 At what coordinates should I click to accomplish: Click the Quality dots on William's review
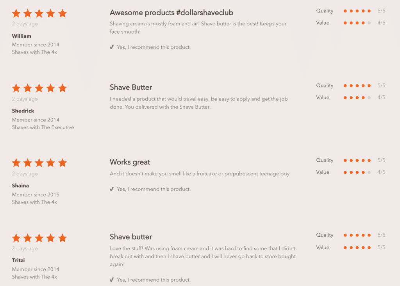click(x=357, y=11)
